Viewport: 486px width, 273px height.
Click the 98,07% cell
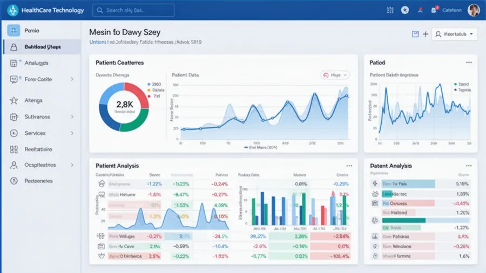pyautogui.click(x=258, y=236)
